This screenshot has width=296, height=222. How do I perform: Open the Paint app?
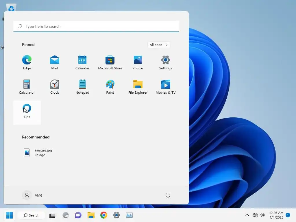tap(110, 87)
